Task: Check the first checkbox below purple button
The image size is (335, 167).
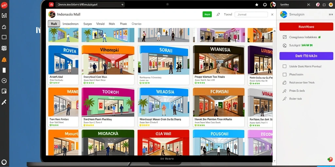Action: click(x=284, y=66)
